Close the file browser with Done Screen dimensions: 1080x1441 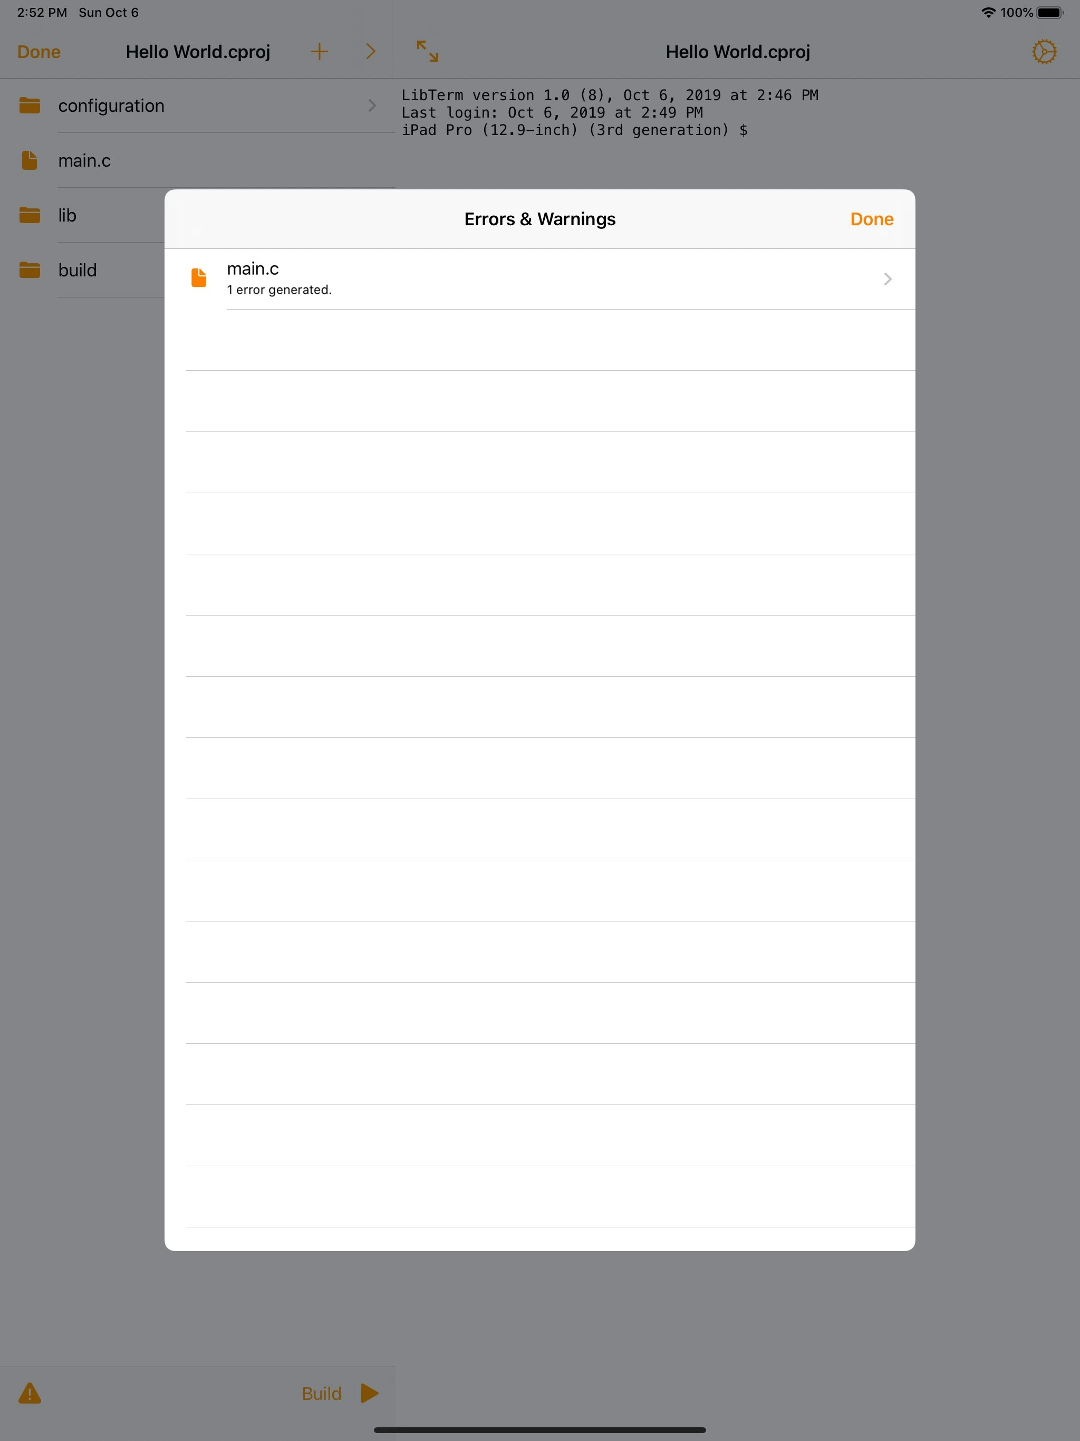[38, 52]
